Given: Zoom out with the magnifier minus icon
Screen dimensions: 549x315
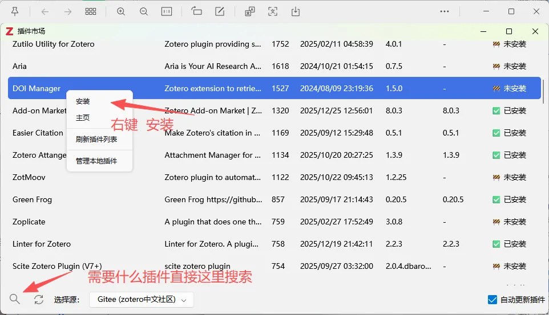Looking at the screenshot, I should click(x=144, y=11).
